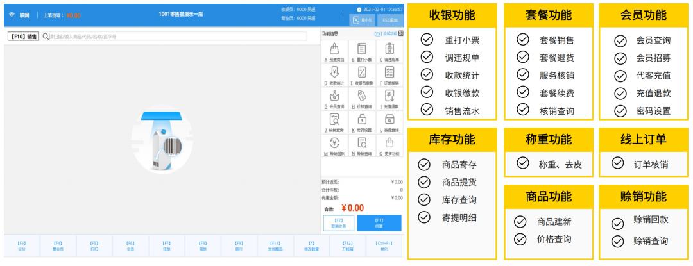Click the 合计 ¥0.00 total amount
Screen dimensions: 693x266
tap(353, 208)
